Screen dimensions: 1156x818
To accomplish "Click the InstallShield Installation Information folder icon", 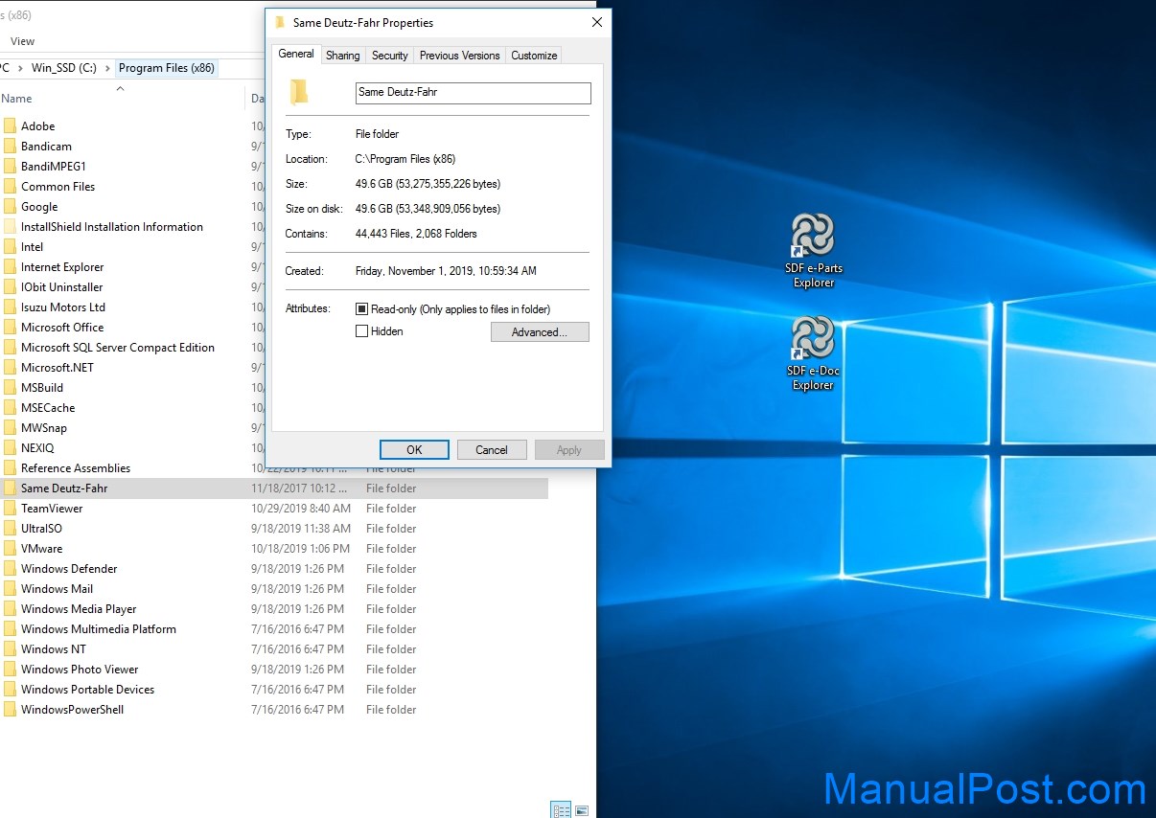I will point(10,227).
